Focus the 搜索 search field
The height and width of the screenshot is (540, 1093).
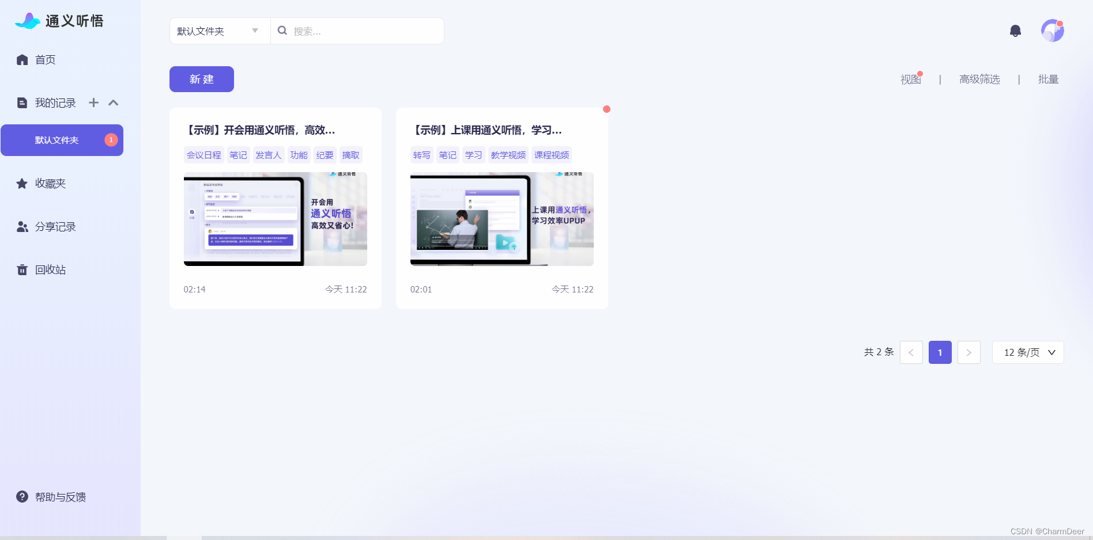coord(357,31)
